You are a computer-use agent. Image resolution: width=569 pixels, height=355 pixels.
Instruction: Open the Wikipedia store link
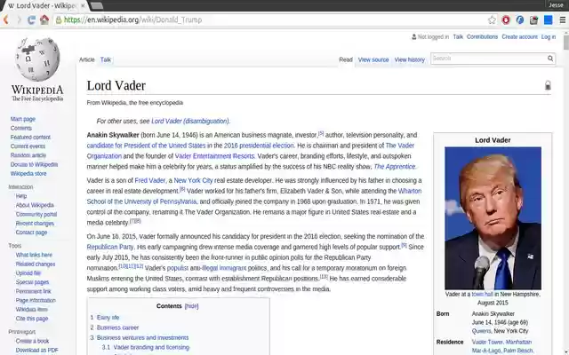(x=28, y=174)
